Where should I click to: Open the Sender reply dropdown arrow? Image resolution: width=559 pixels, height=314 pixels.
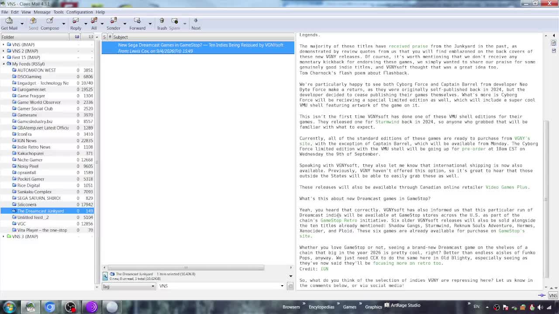click(124, 24)
